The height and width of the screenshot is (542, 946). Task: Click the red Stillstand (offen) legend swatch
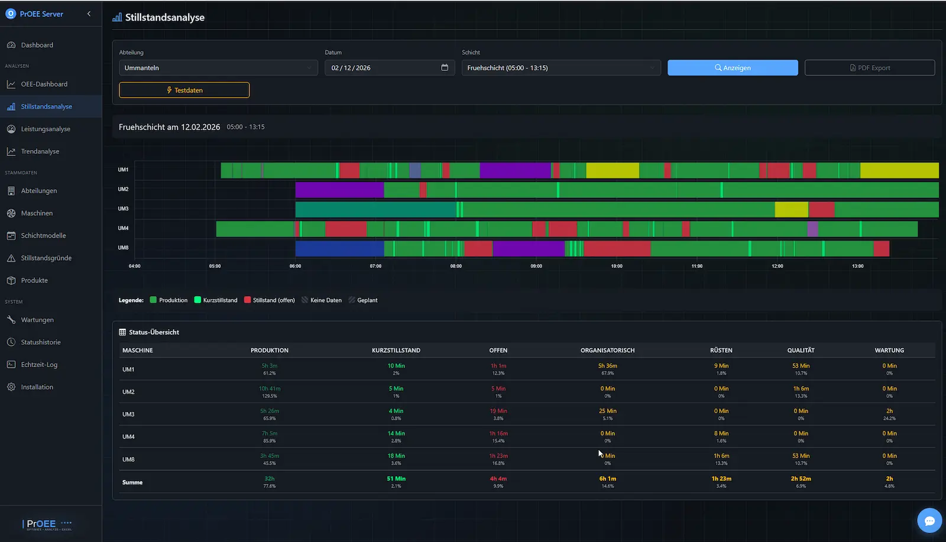tap(248, 300)
